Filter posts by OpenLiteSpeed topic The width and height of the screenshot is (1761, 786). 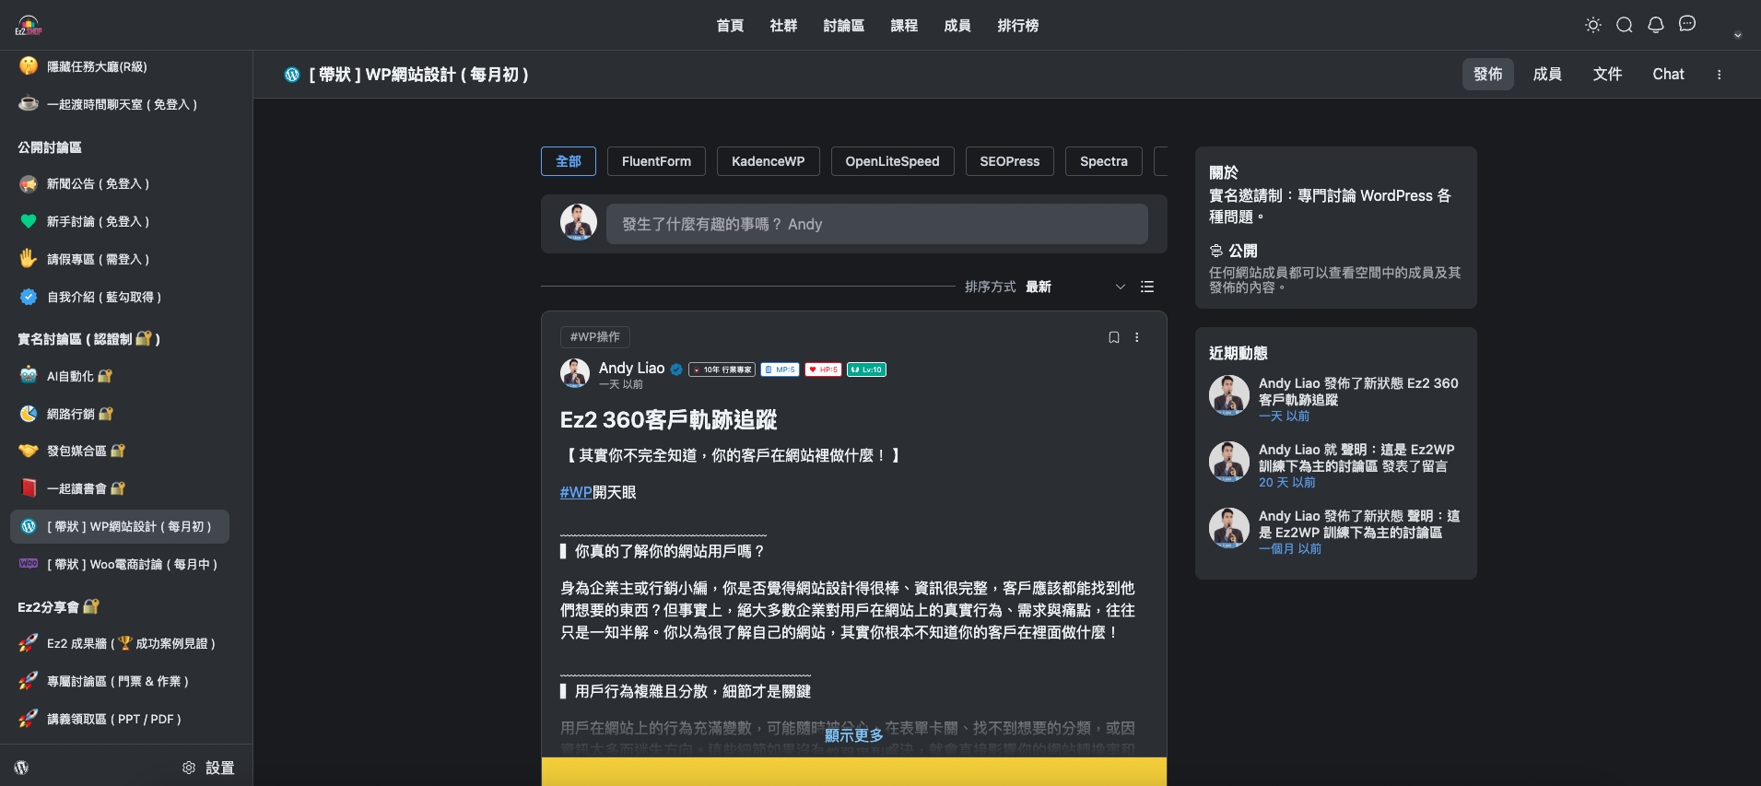click(x=892, y=161)
